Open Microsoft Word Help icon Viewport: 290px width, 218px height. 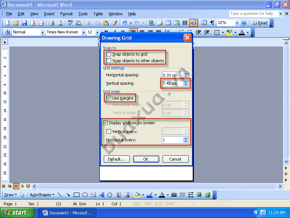tap(244, 23)
